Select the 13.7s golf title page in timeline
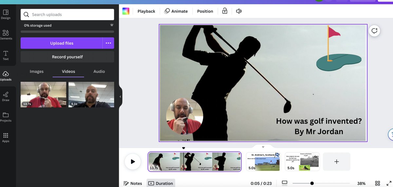 (x=195, y=162)
